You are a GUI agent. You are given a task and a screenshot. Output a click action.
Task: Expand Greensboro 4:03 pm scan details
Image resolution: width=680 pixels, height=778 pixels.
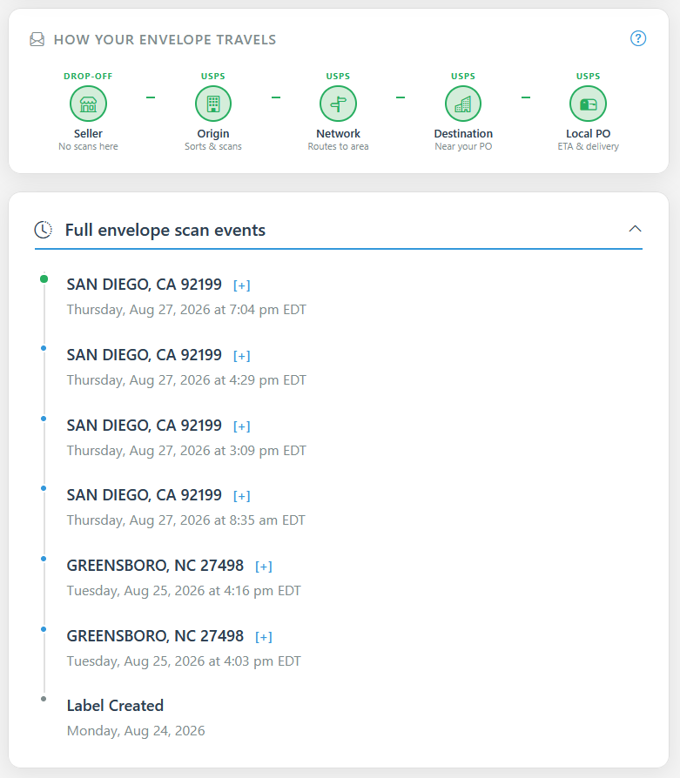tap(264, 637)
